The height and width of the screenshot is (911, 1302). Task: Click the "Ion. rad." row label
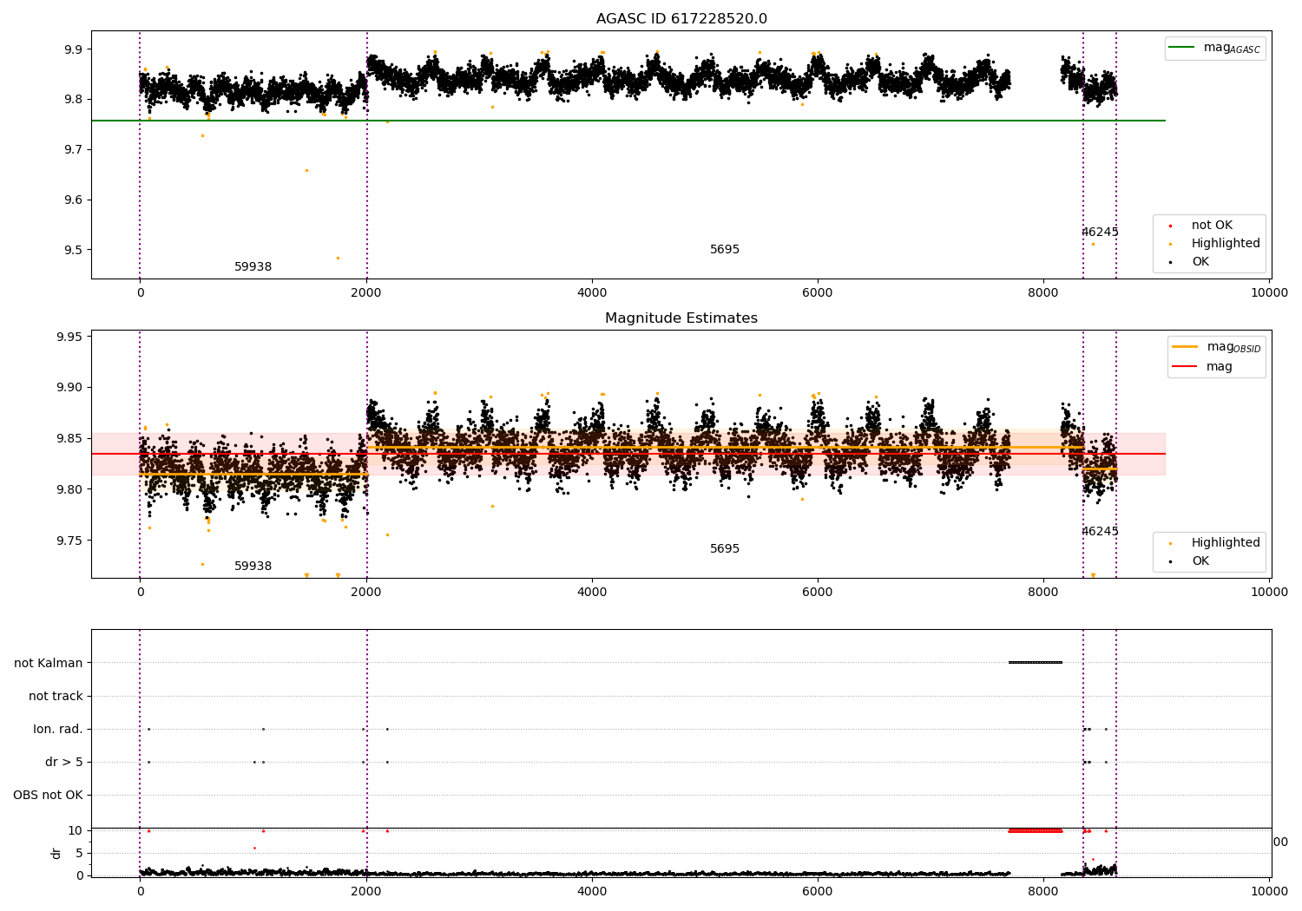pyautogui.click(x=58, y=730)
